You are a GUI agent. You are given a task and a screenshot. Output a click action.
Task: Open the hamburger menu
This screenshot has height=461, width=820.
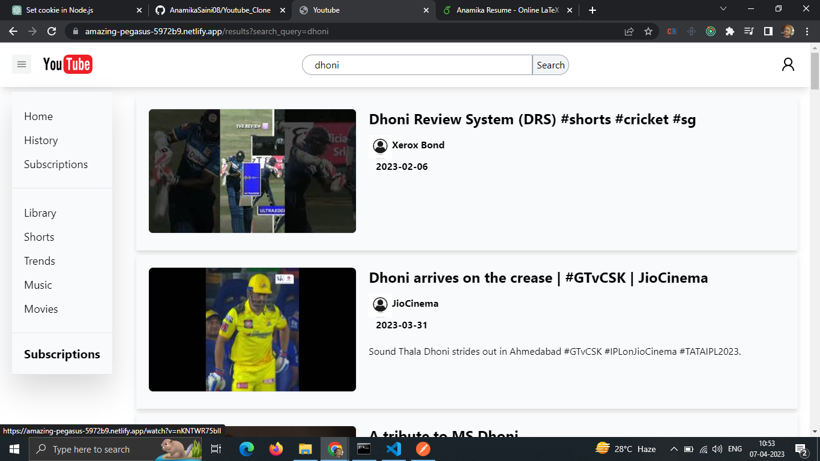click(x=22, y=64)
